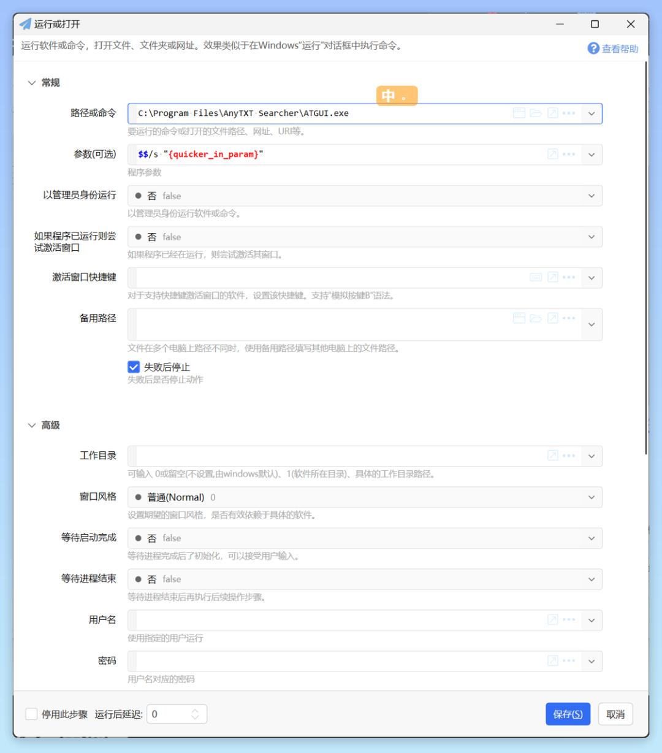662x753 pixels.
Task: Click the folder browse icon in 备用路径 field
Action: click(536, 318)
